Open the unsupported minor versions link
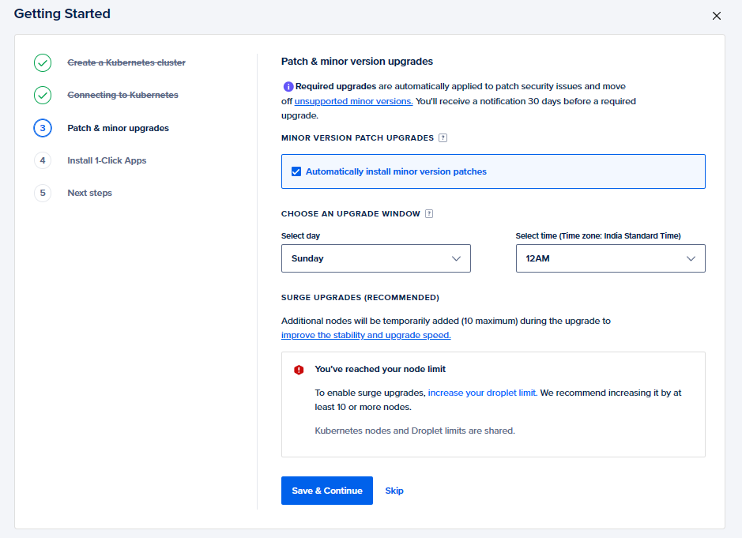The height and width of the screenshot is (538, 742). (x=353, y=101)
